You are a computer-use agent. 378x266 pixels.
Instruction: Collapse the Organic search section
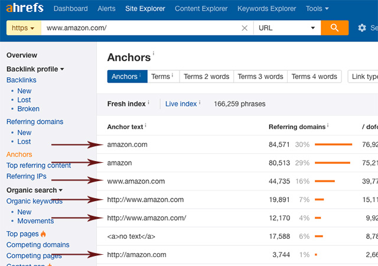point(34,190)
